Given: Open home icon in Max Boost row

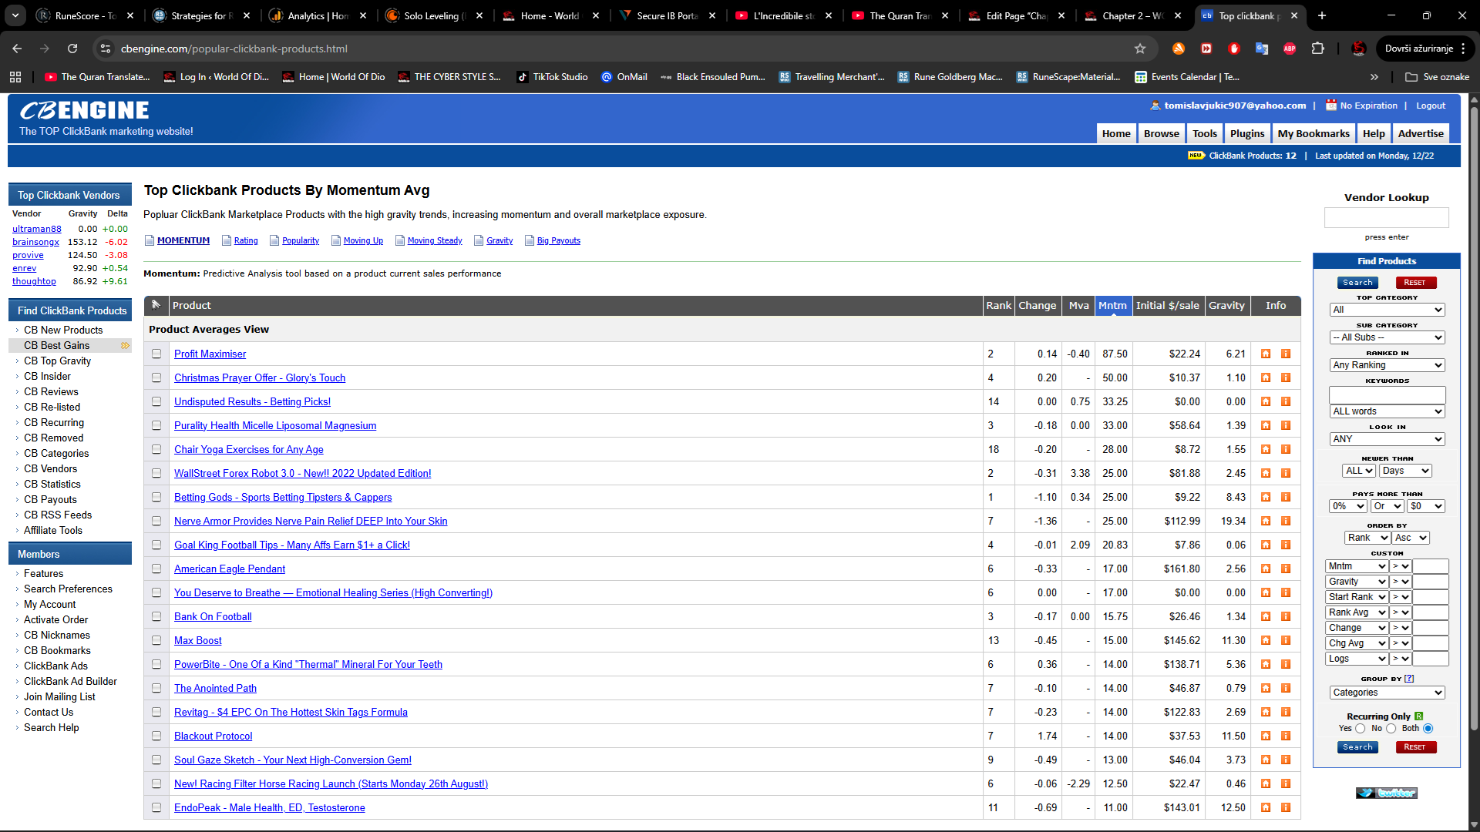Looking at the screenshot, I should pos(1266,640).
